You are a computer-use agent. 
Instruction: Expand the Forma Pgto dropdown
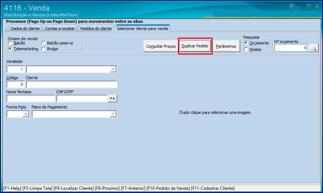tap(26, 114)
